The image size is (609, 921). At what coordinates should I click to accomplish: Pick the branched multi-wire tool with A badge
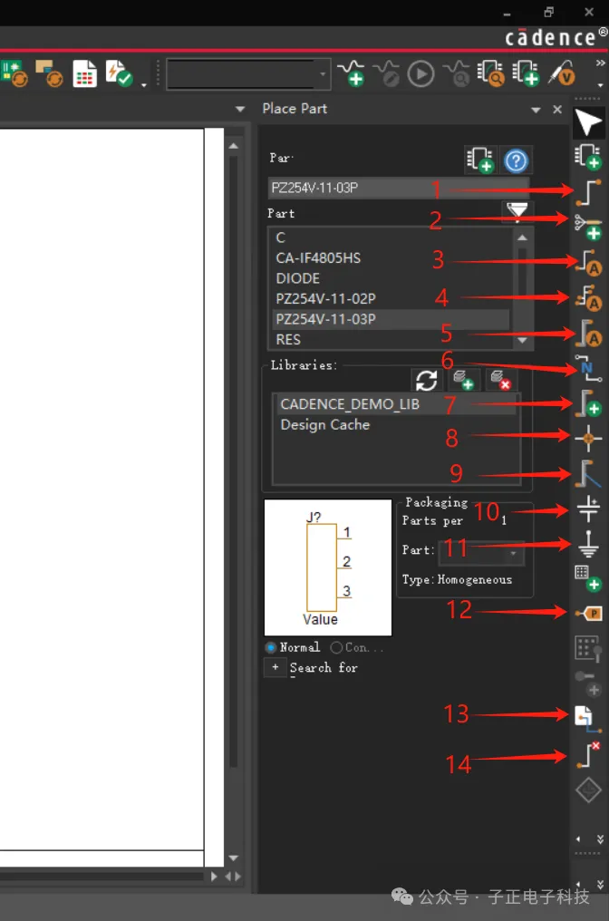pos(588,298)
